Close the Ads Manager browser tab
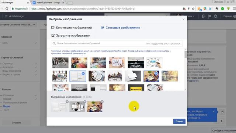Screen dimensions: 236x133 click(x=28, y=3)
